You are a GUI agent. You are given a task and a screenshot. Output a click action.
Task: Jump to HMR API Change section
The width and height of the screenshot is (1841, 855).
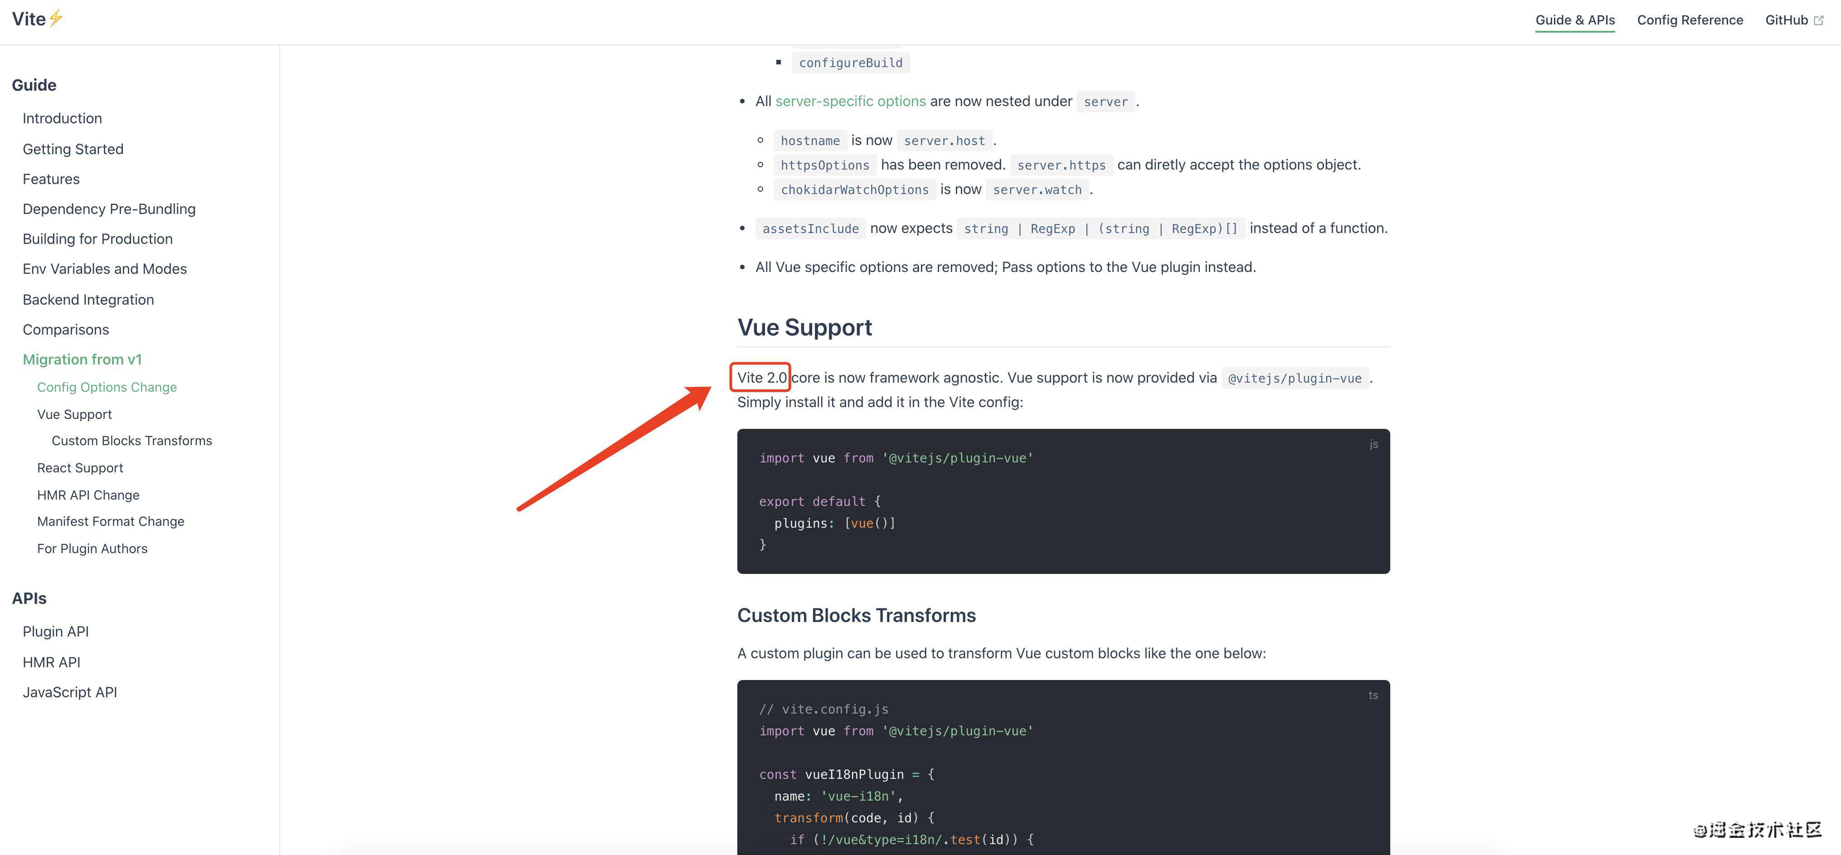pyautogui.click(x=88, y=496)
